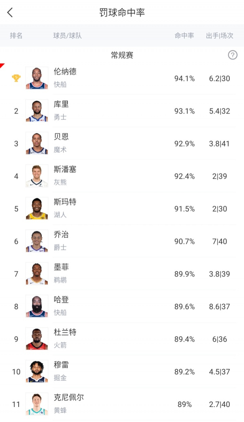
Task: Open 伦纳德 player headshot
Action: [x=37, y=78]
